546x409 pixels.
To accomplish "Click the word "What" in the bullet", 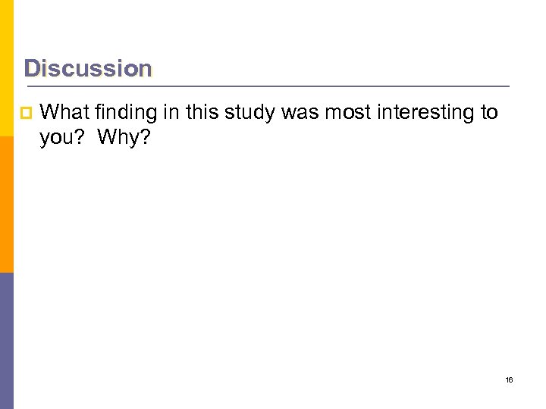I will tap(64, 113).
